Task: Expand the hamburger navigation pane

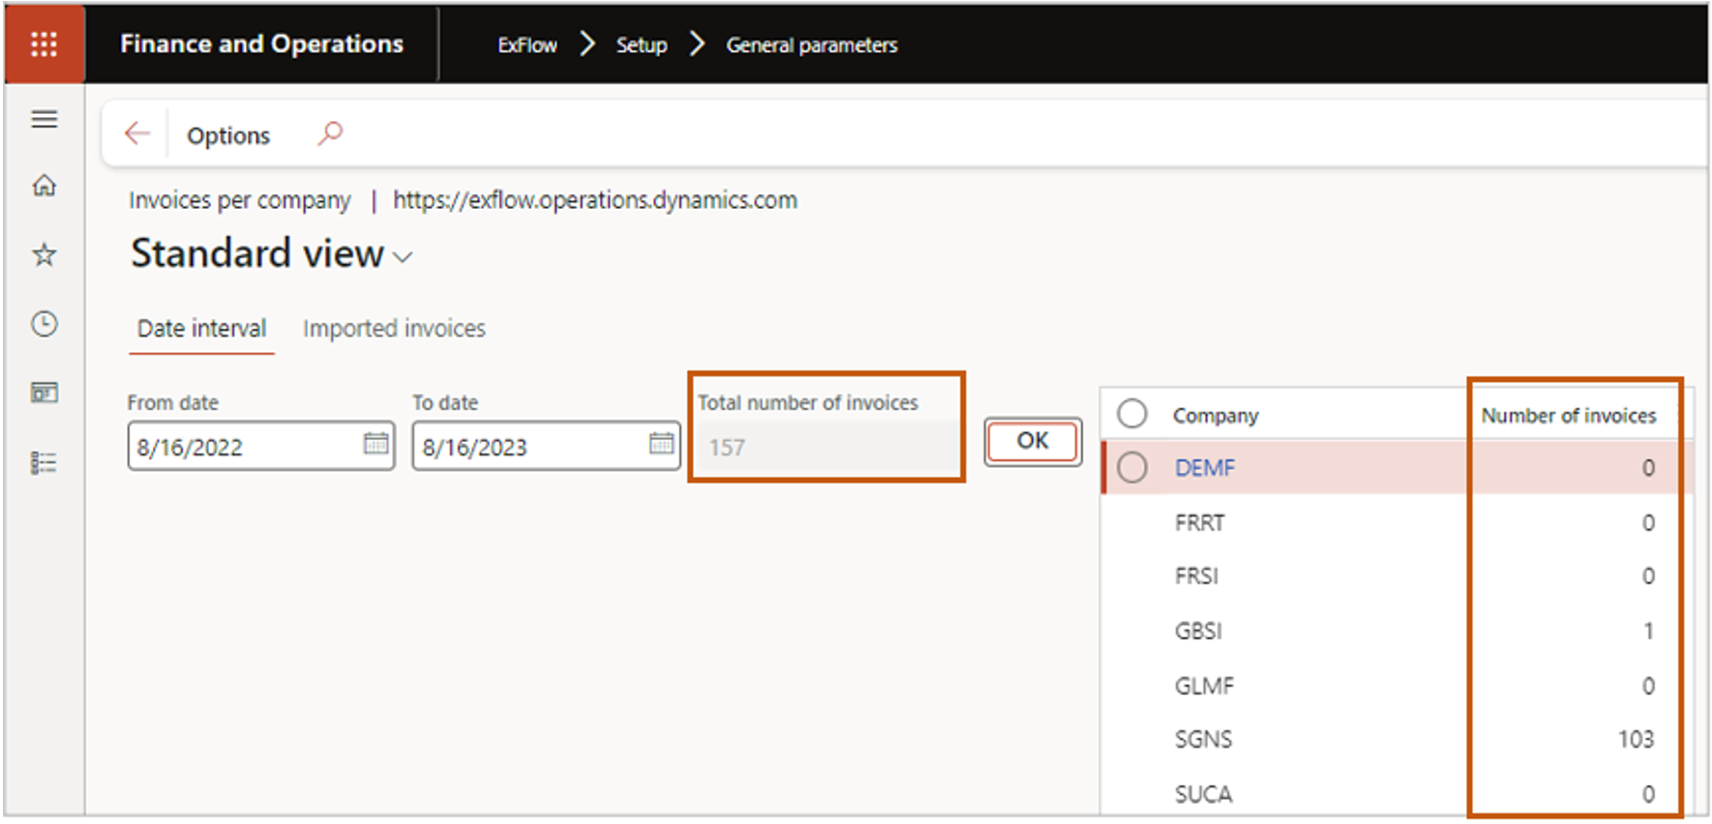Action: pos(45,119)
